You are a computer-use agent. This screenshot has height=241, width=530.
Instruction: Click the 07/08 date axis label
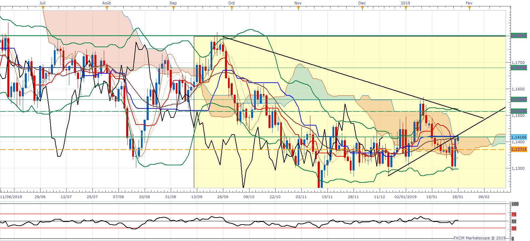[x=118, y=197]
